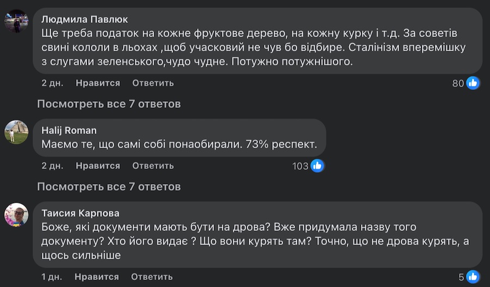Screen dimensions: 490x287
Task: Open Halij Roman's profile avatar
Action: (16, 132)
